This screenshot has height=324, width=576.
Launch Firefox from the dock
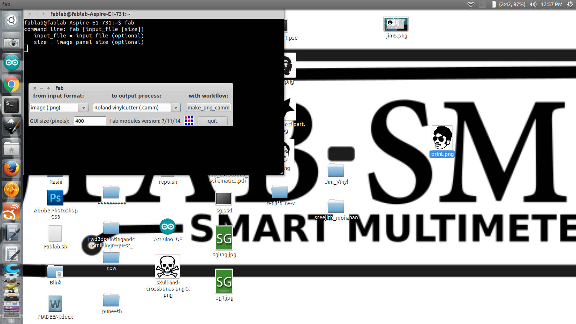(x=12, y=169)
